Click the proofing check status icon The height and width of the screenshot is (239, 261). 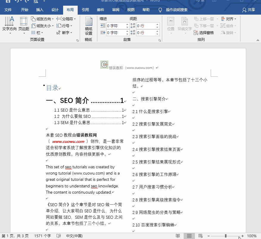[59, 236]
